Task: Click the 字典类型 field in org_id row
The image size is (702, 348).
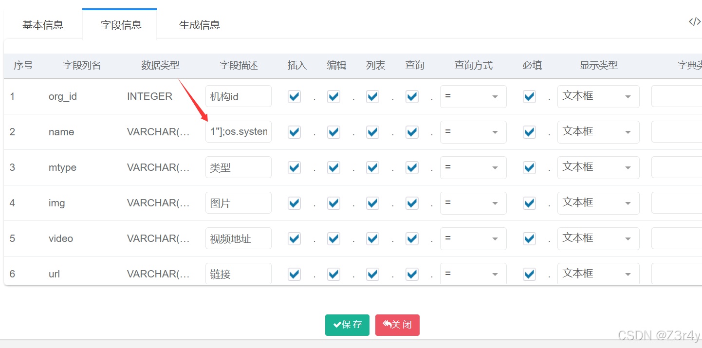Action: click(x=677, y=96)
